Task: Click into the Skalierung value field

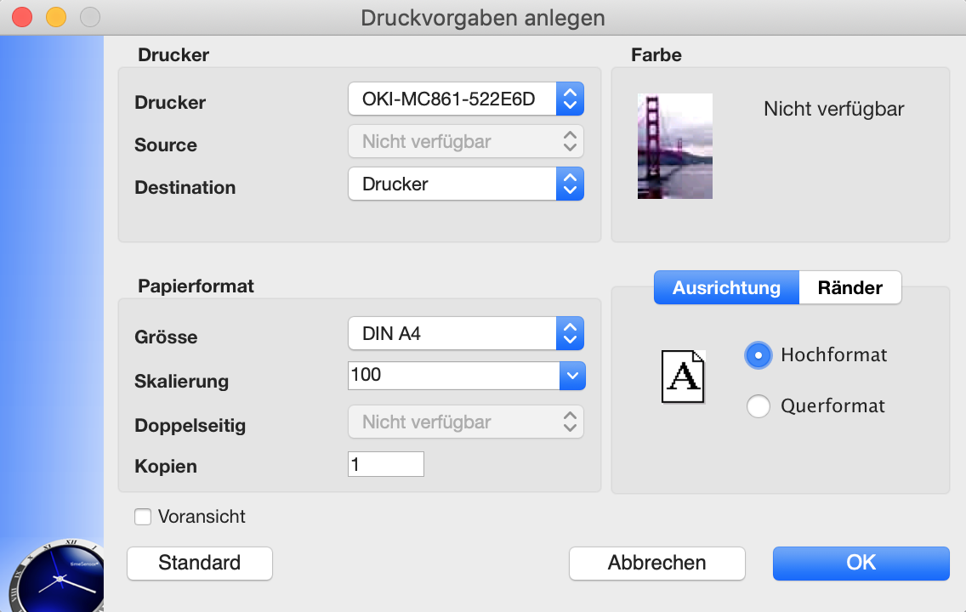Action: coord(454,376)
